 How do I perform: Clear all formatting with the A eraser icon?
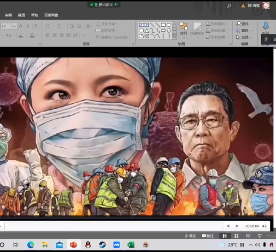pos(36,26)
